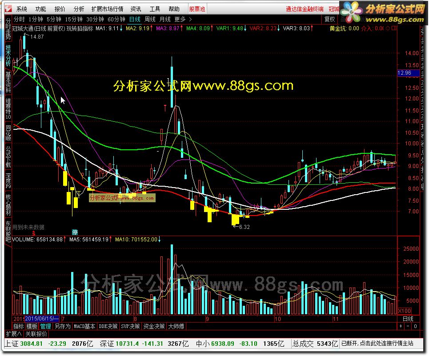Open the 东财股吧 sidebar tab
Screen dimensions: 429x356
coord(8,231)
